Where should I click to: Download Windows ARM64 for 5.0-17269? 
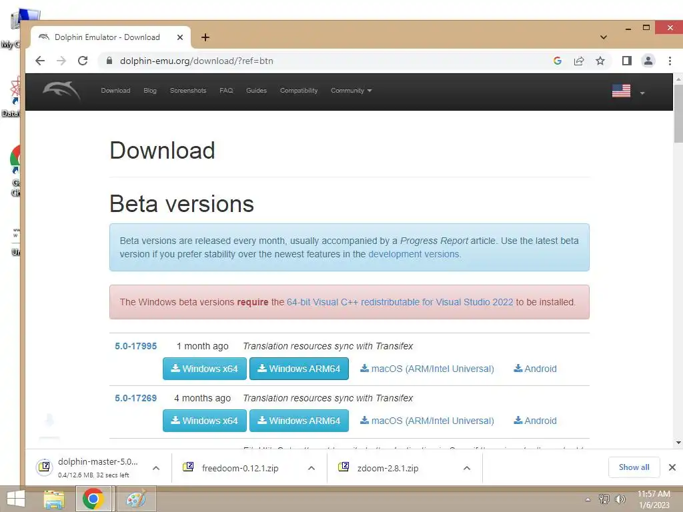click(x=299, y=421)
